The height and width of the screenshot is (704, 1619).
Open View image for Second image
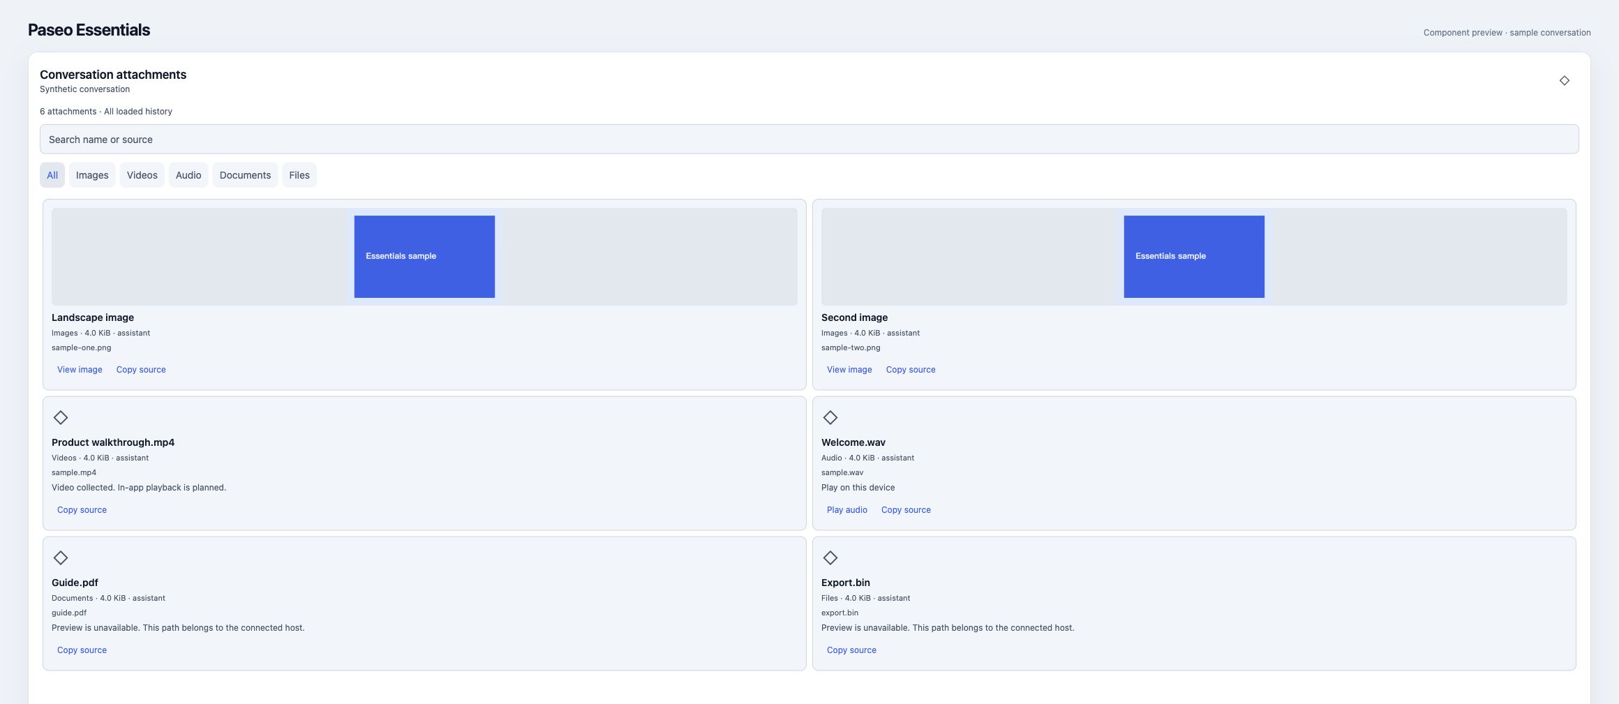849,370
